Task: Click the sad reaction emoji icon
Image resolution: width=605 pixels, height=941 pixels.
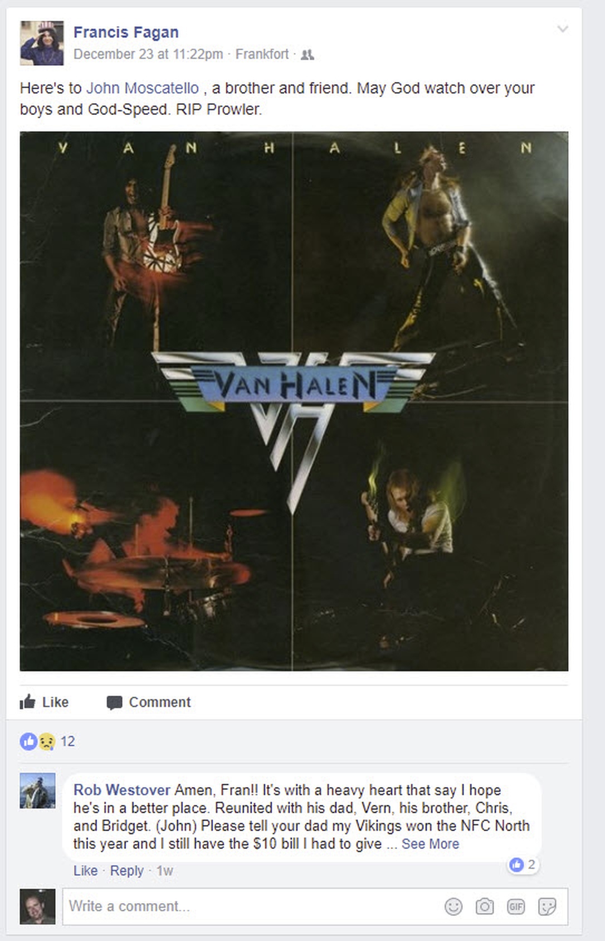Action: tap(47, 741)
